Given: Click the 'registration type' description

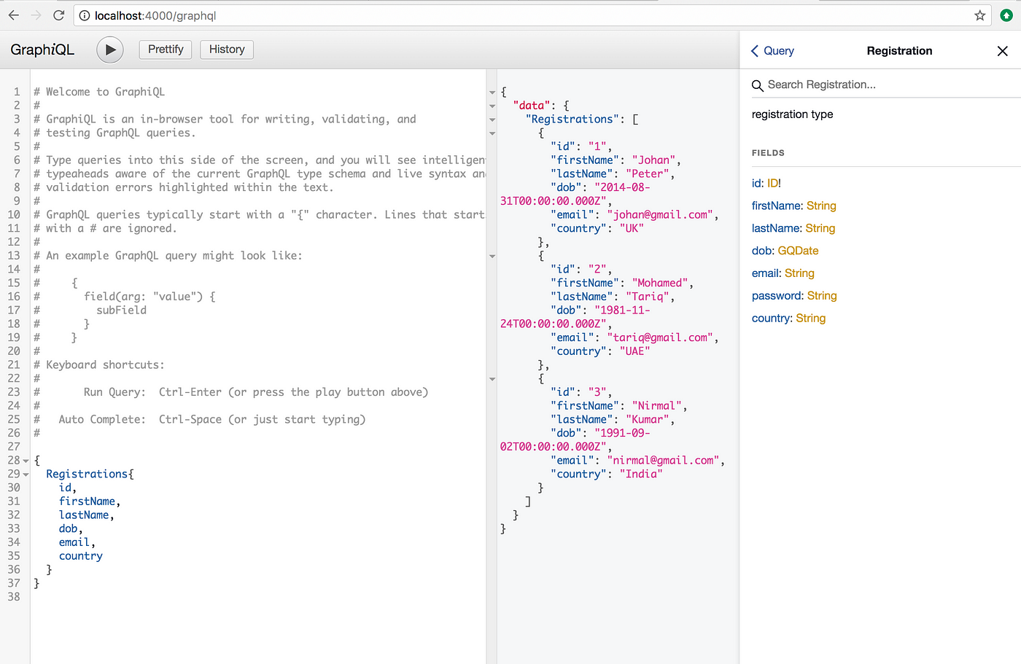Looking at the screenshot, I should [792, 114].
